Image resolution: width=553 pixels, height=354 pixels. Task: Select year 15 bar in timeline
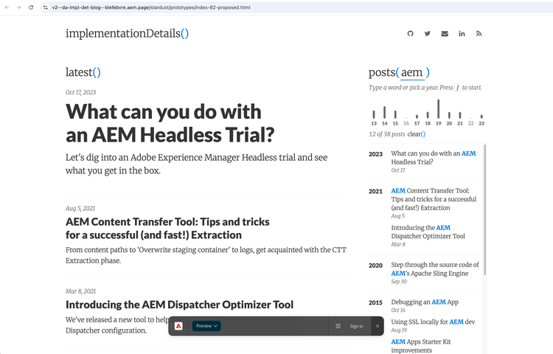point(395,114)
